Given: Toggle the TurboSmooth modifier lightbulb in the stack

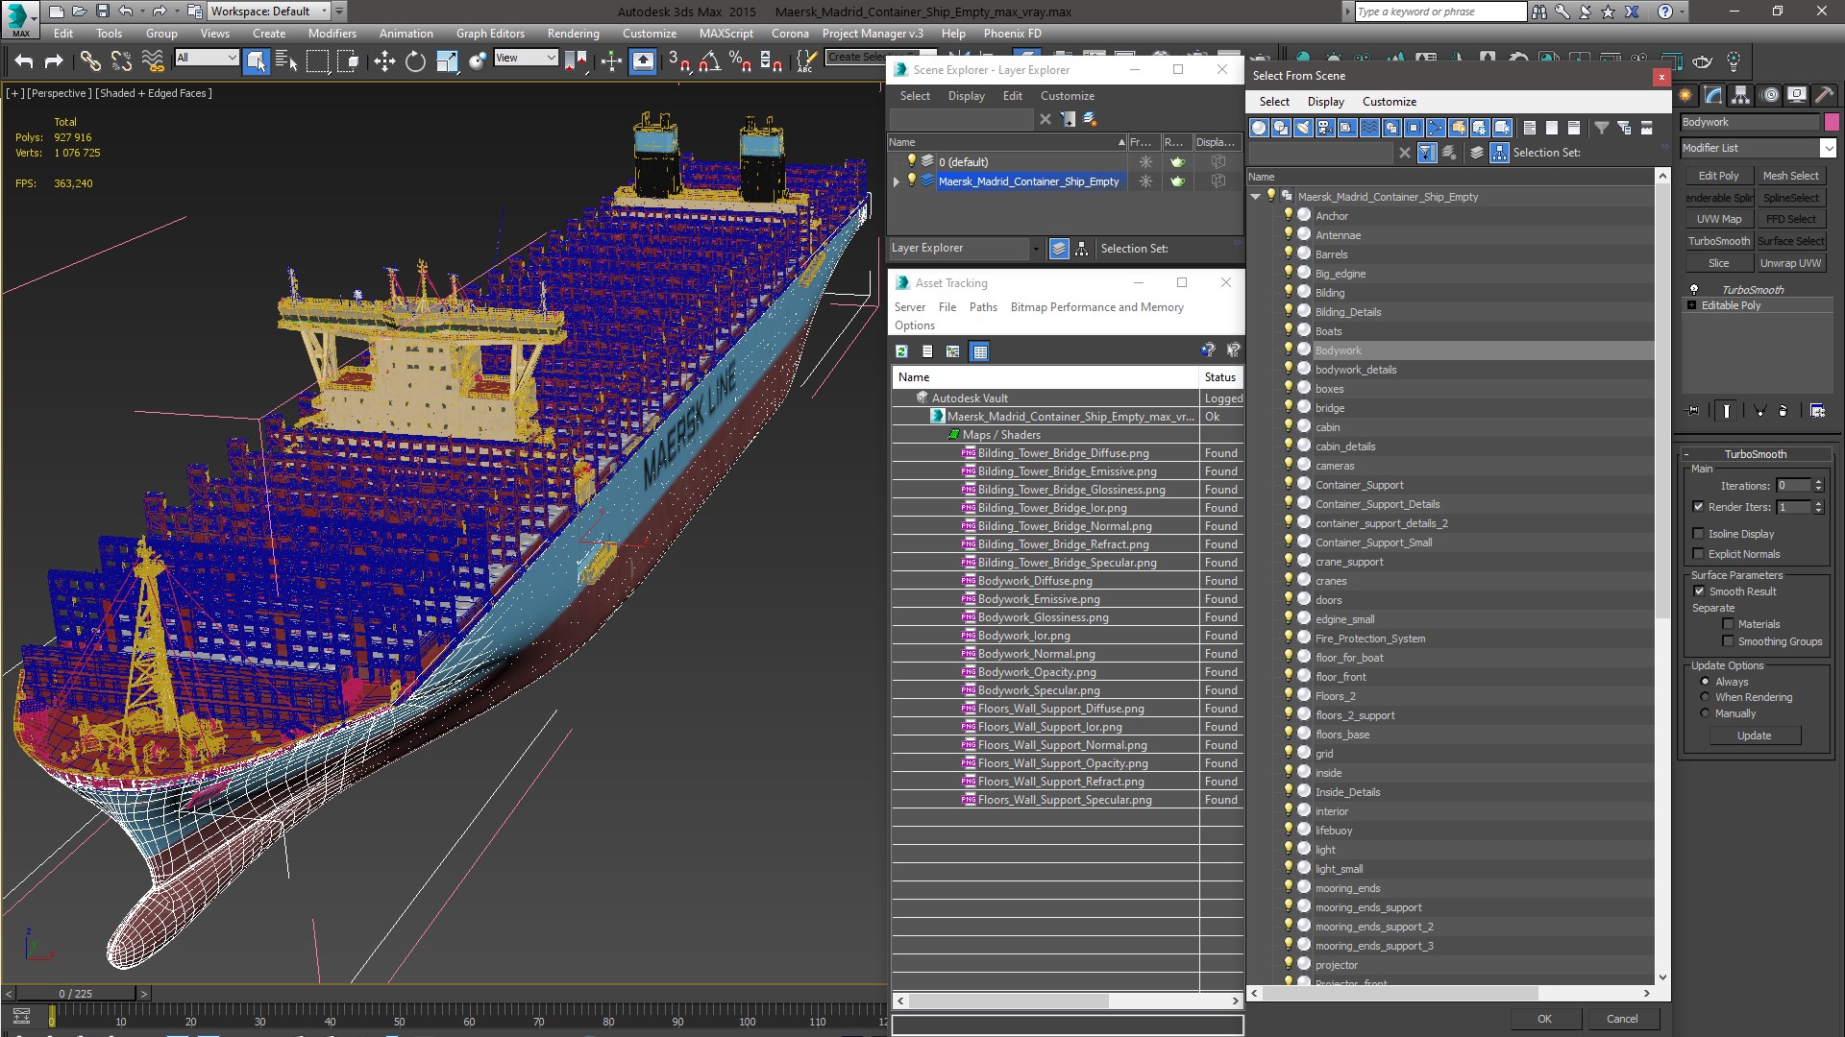Looking at the screenshot, I should tap(1694, 289).
